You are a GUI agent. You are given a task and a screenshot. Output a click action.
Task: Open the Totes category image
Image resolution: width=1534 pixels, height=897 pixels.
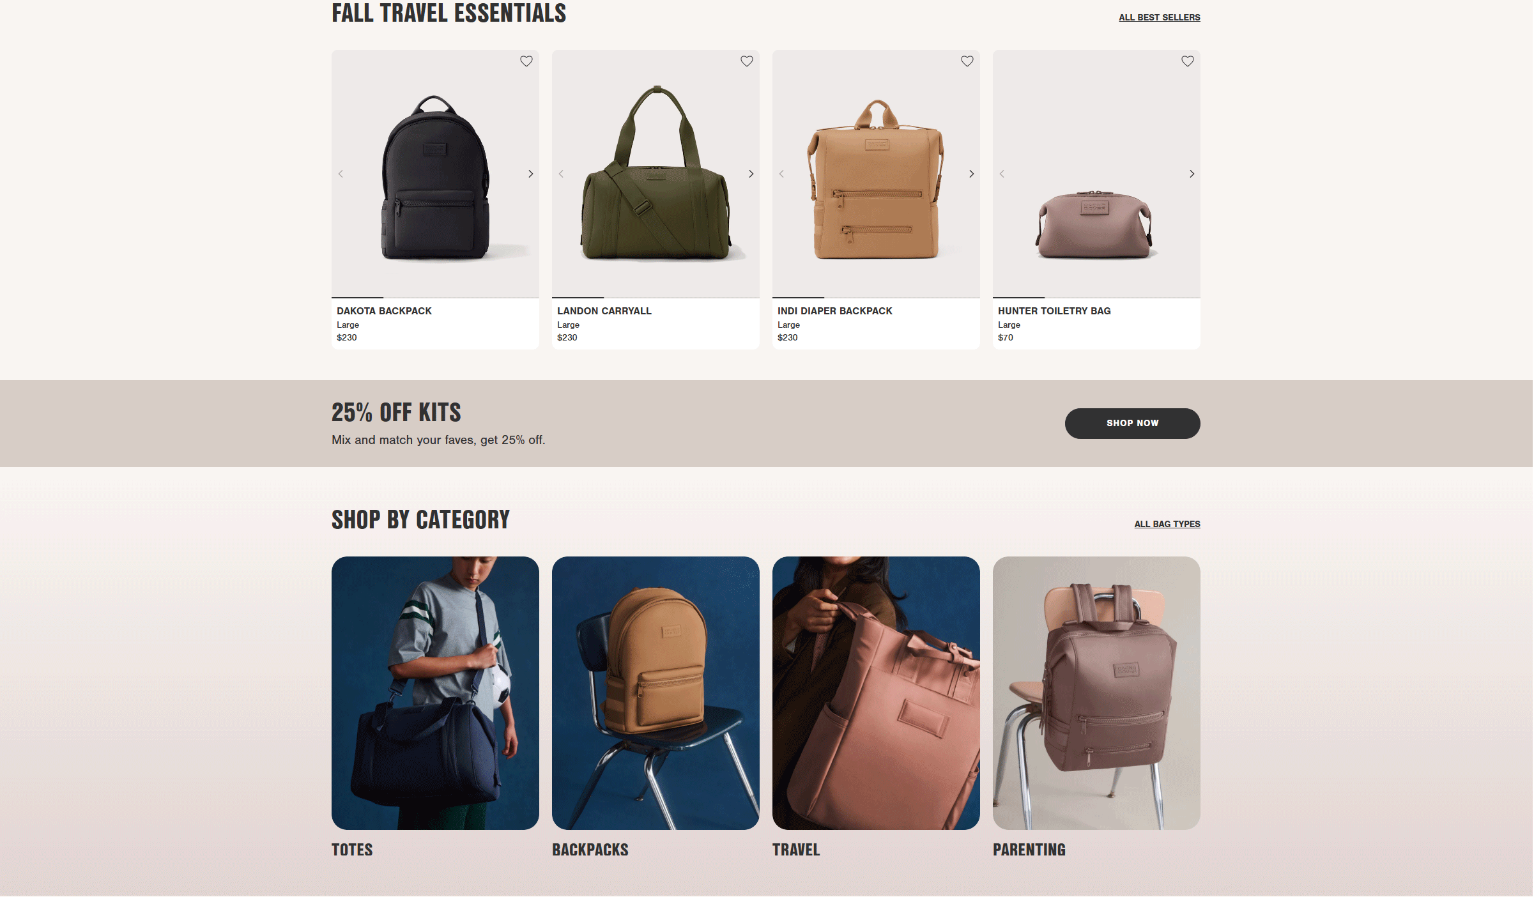pyautogui.click(x=435, y=693)
